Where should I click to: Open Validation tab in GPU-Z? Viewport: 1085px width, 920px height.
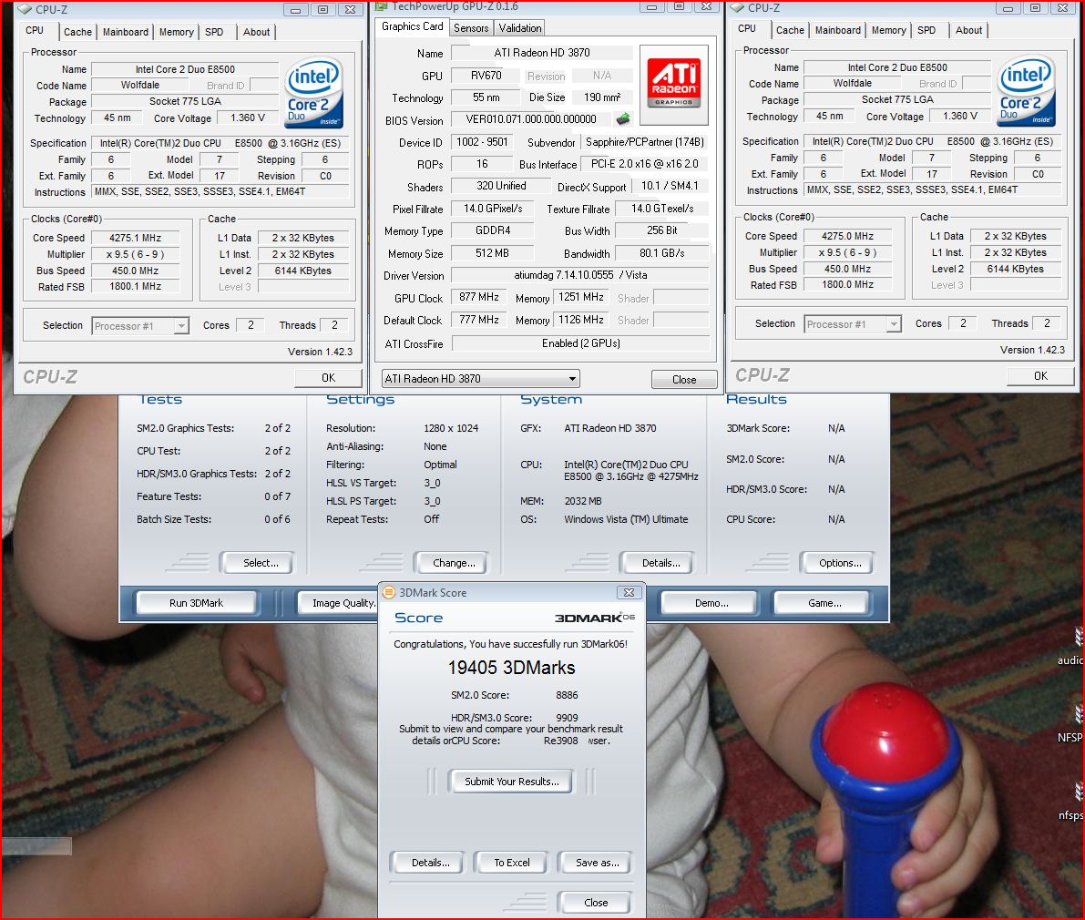point(519,28)
